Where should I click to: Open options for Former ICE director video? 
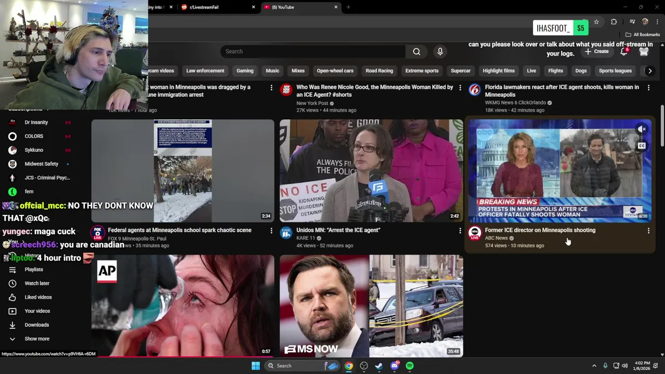click(648, 231)
